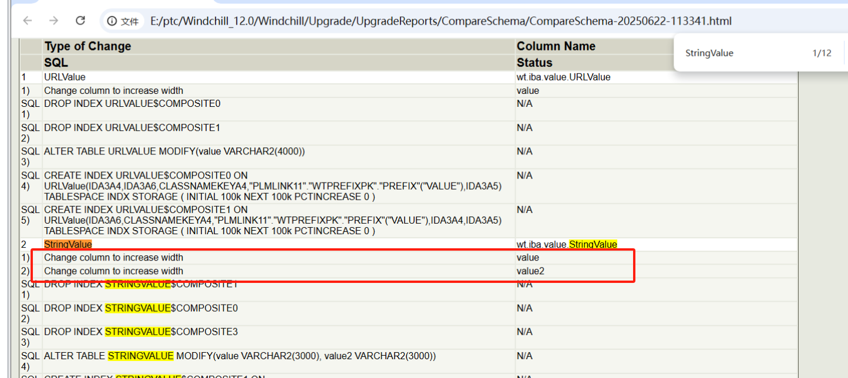848x378 pixels.
Task: Select highlighted STRINGVALUE in COMPOSITE3 drop row
Action: click(139, 332)
